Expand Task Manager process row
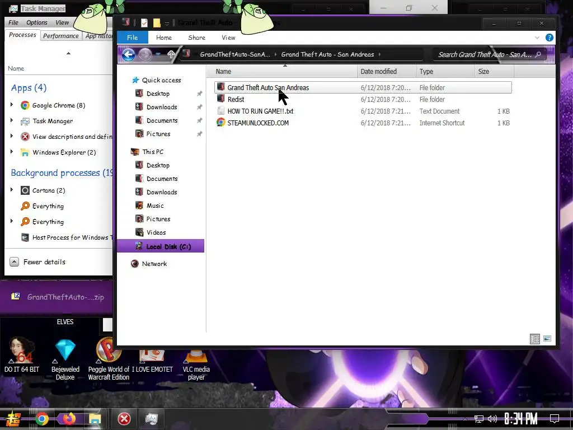Screen dimensions: 573x430 point(12,120)
